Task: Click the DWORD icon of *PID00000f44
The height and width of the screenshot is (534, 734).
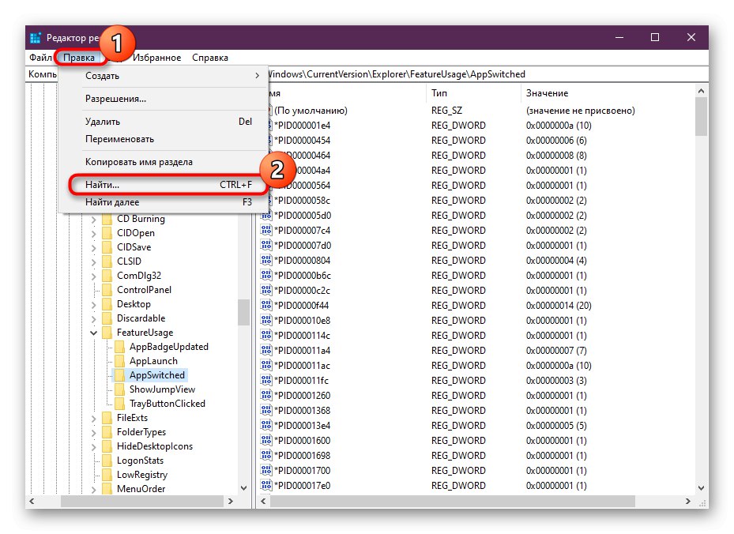Action: click(x=266, y=305)
